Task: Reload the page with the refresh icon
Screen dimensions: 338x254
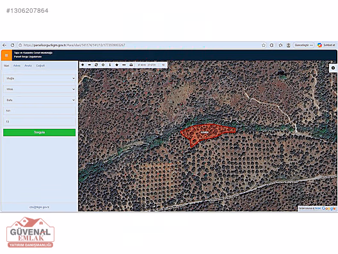Action: [12, 45]
